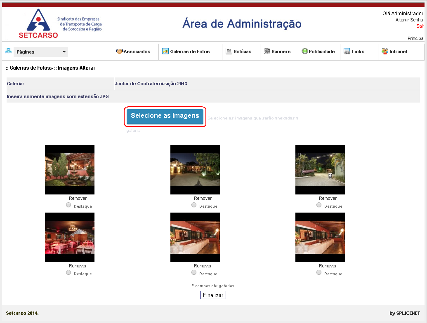Remove the night pathway building photo
The height and width of the screenshot is (323, 427).
[x=203, y=198]
